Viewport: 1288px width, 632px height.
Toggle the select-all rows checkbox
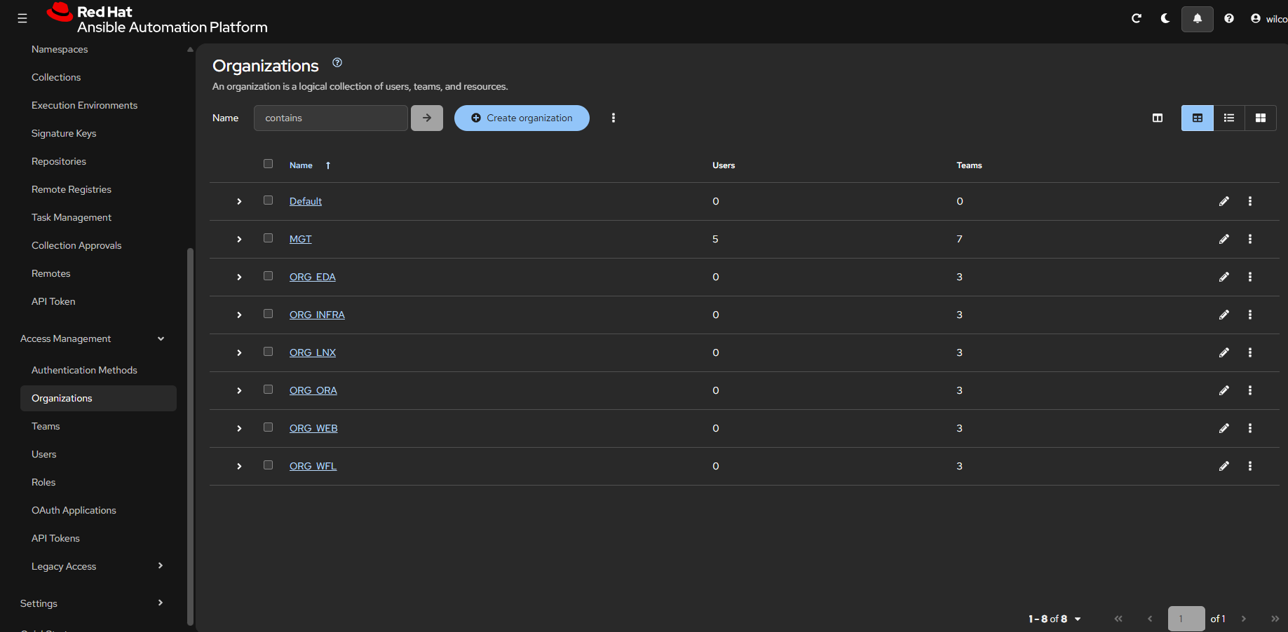click(268, 164)
